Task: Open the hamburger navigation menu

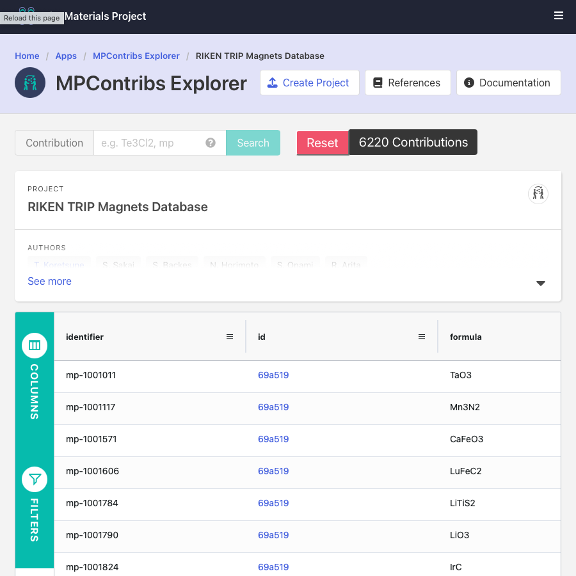Action: (x=559, y=16)
